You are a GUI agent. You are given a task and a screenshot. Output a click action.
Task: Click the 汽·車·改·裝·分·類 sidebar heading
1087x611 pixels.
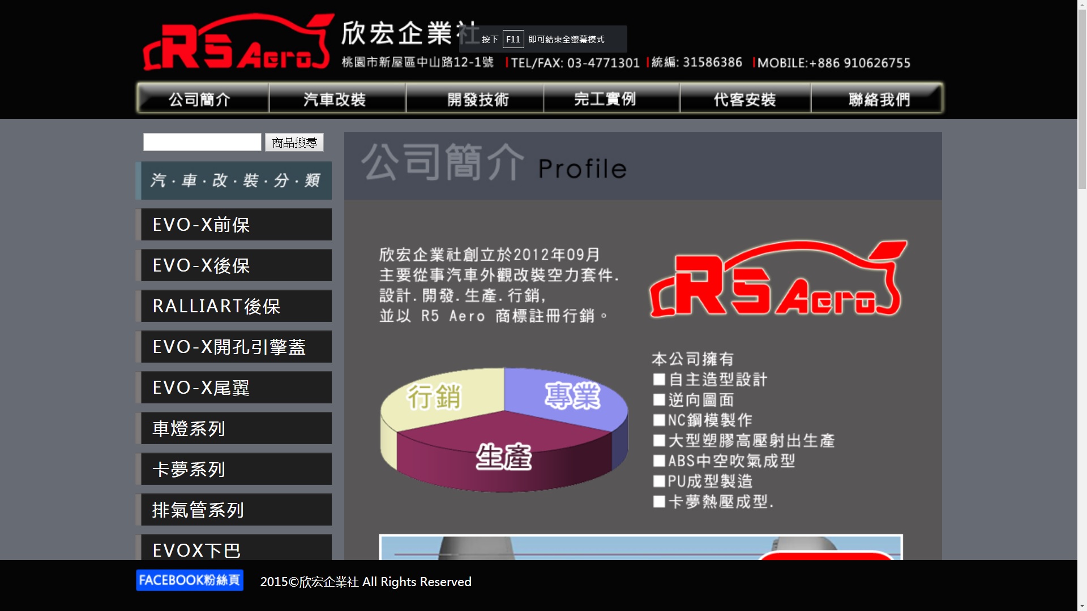pos(234,180)
